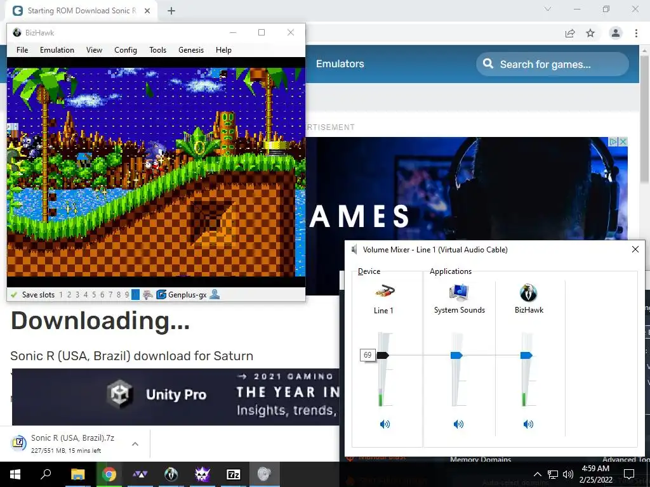Viewport: 650px width, 487px height.
Task: Mute BizHawk in Volume Mixer
Action: click(x=528, y=424)
